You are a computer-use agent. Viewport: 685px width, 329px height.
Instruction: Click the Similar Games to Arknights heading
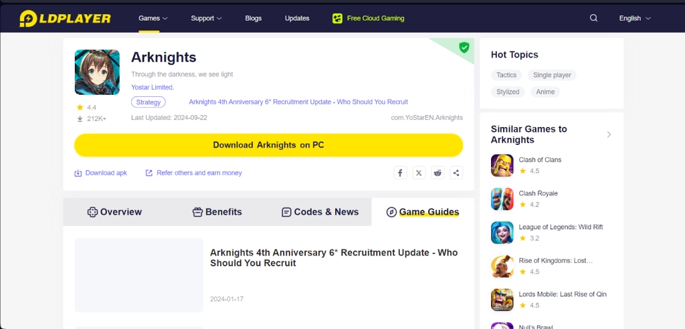529,134
